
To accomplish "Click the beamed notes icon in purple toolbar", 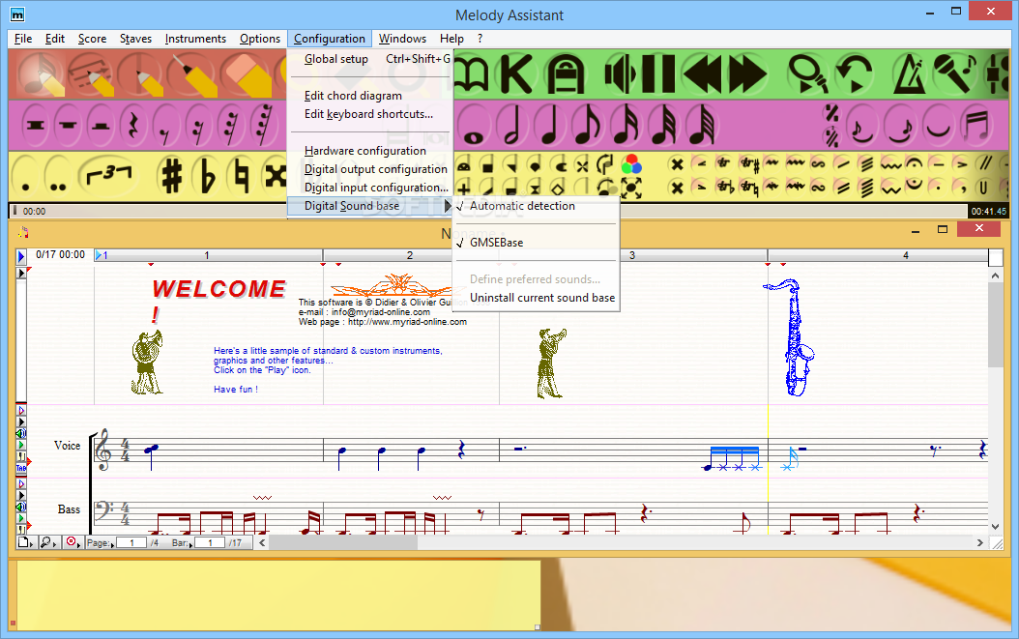I will coord(976,126).
